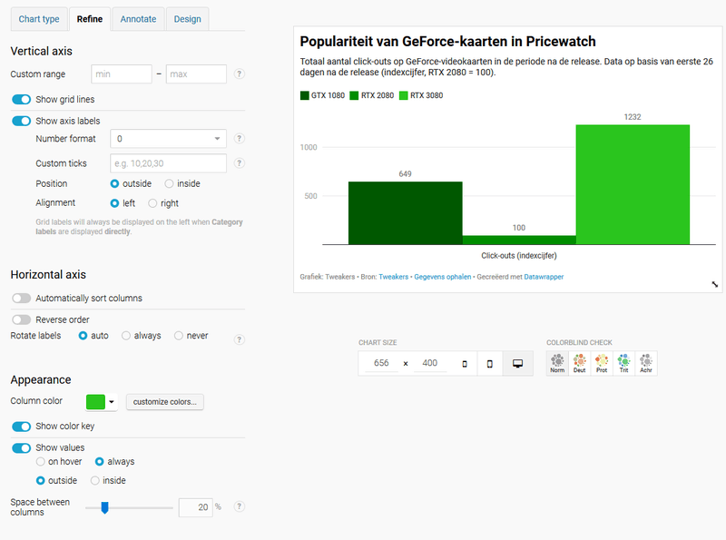Select axis label position inside
Image resolution: width=726 pixels, height=540 pixels.
[169, 184]
